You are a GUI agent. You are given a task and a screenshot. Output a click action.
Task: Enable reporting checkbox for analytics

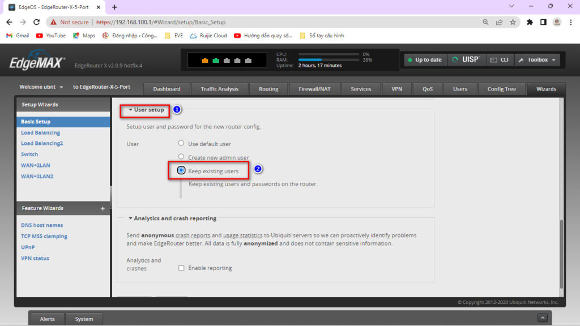[x=181, y=268]
